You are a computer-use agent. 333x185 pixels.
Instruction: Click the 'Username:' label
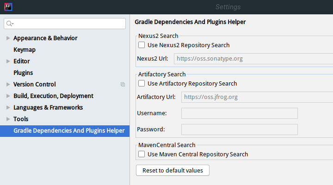click(152, 113)
